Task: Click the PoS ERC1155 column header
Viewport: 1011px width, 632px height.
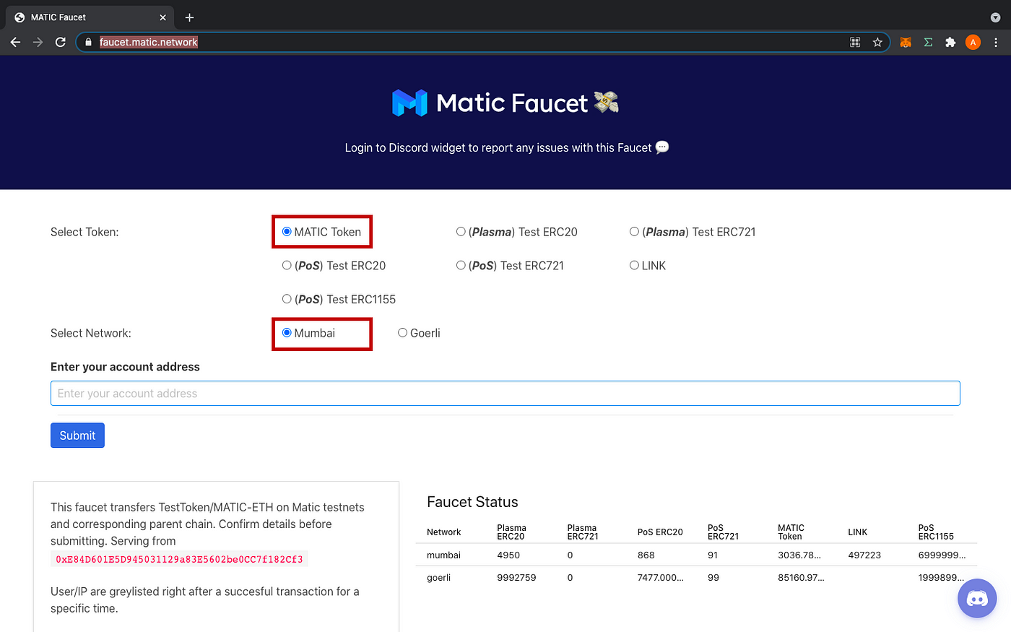Action: point(936,532)
